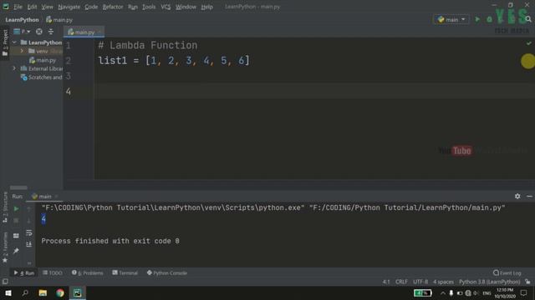Open Chrome from the taskbar
This screenshot has height=300, width=535.
(60, 292)
